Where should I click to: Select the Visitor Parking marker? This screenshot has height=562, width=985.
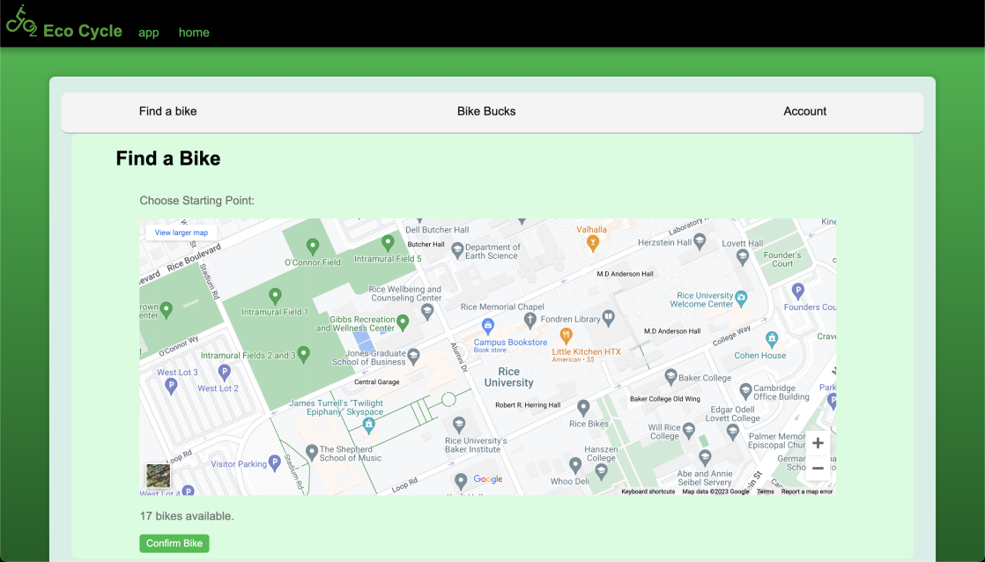[274, 463]
